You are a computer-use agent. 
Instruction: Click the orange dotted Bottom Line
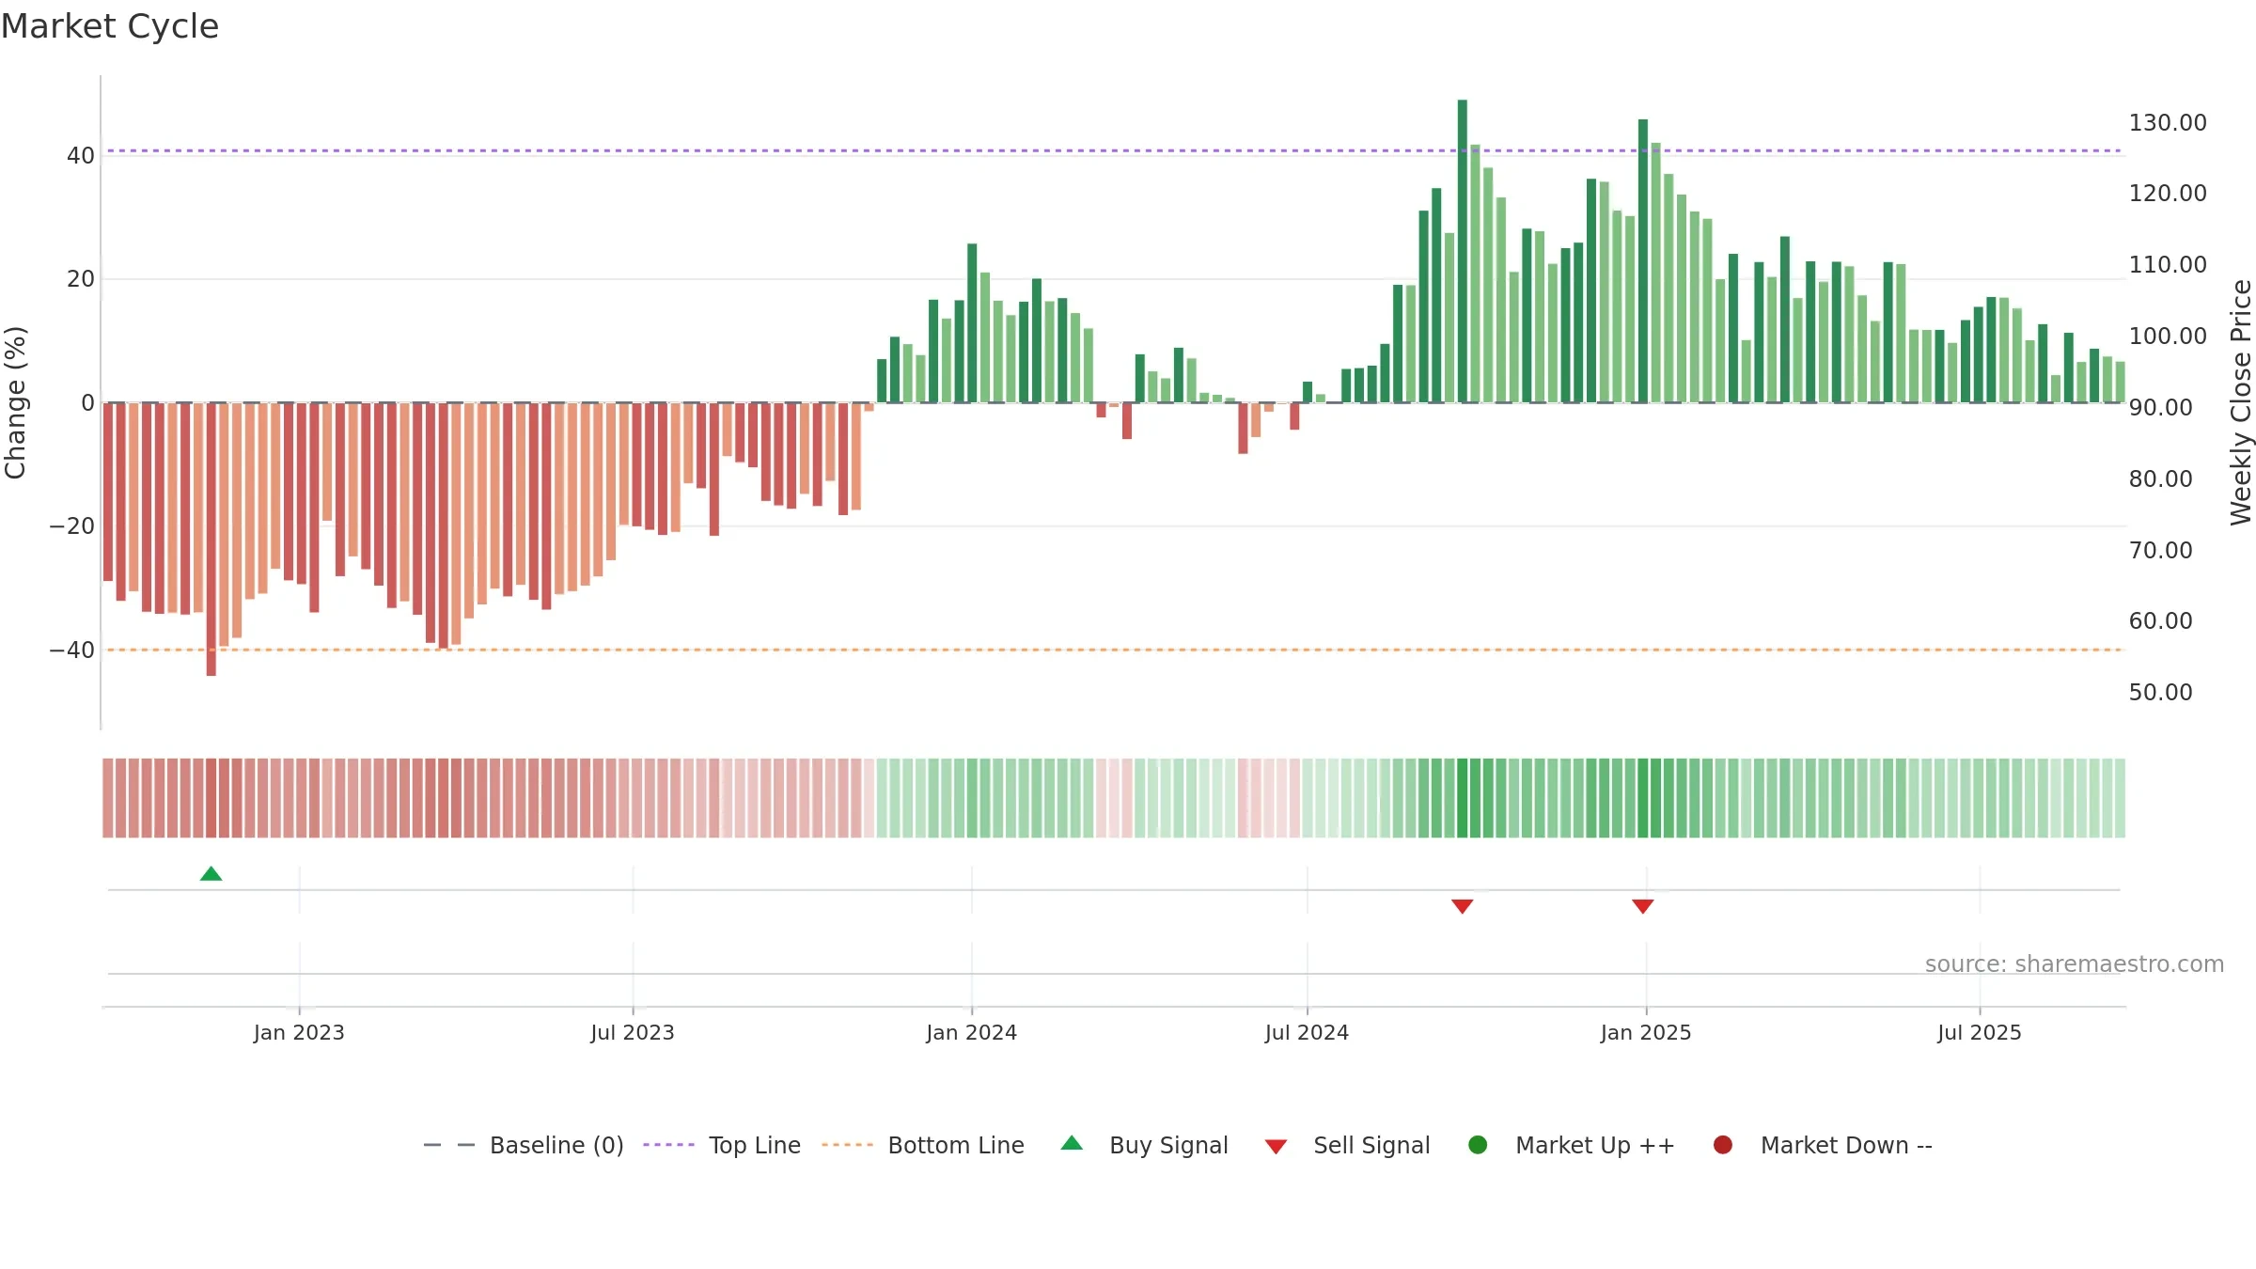(1114, 650)
